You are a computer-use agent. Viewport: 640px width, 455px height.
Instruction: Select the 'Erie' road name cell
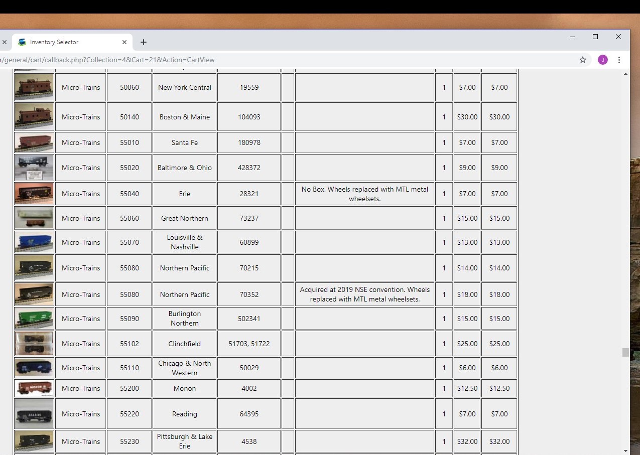click(185, 194)
